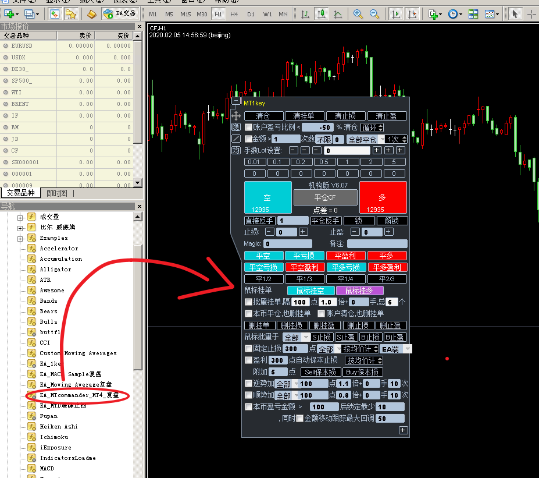Switch chart to candlestick display icon
The height and width of the screenshot is (478, 539).
tap(322, 13)
